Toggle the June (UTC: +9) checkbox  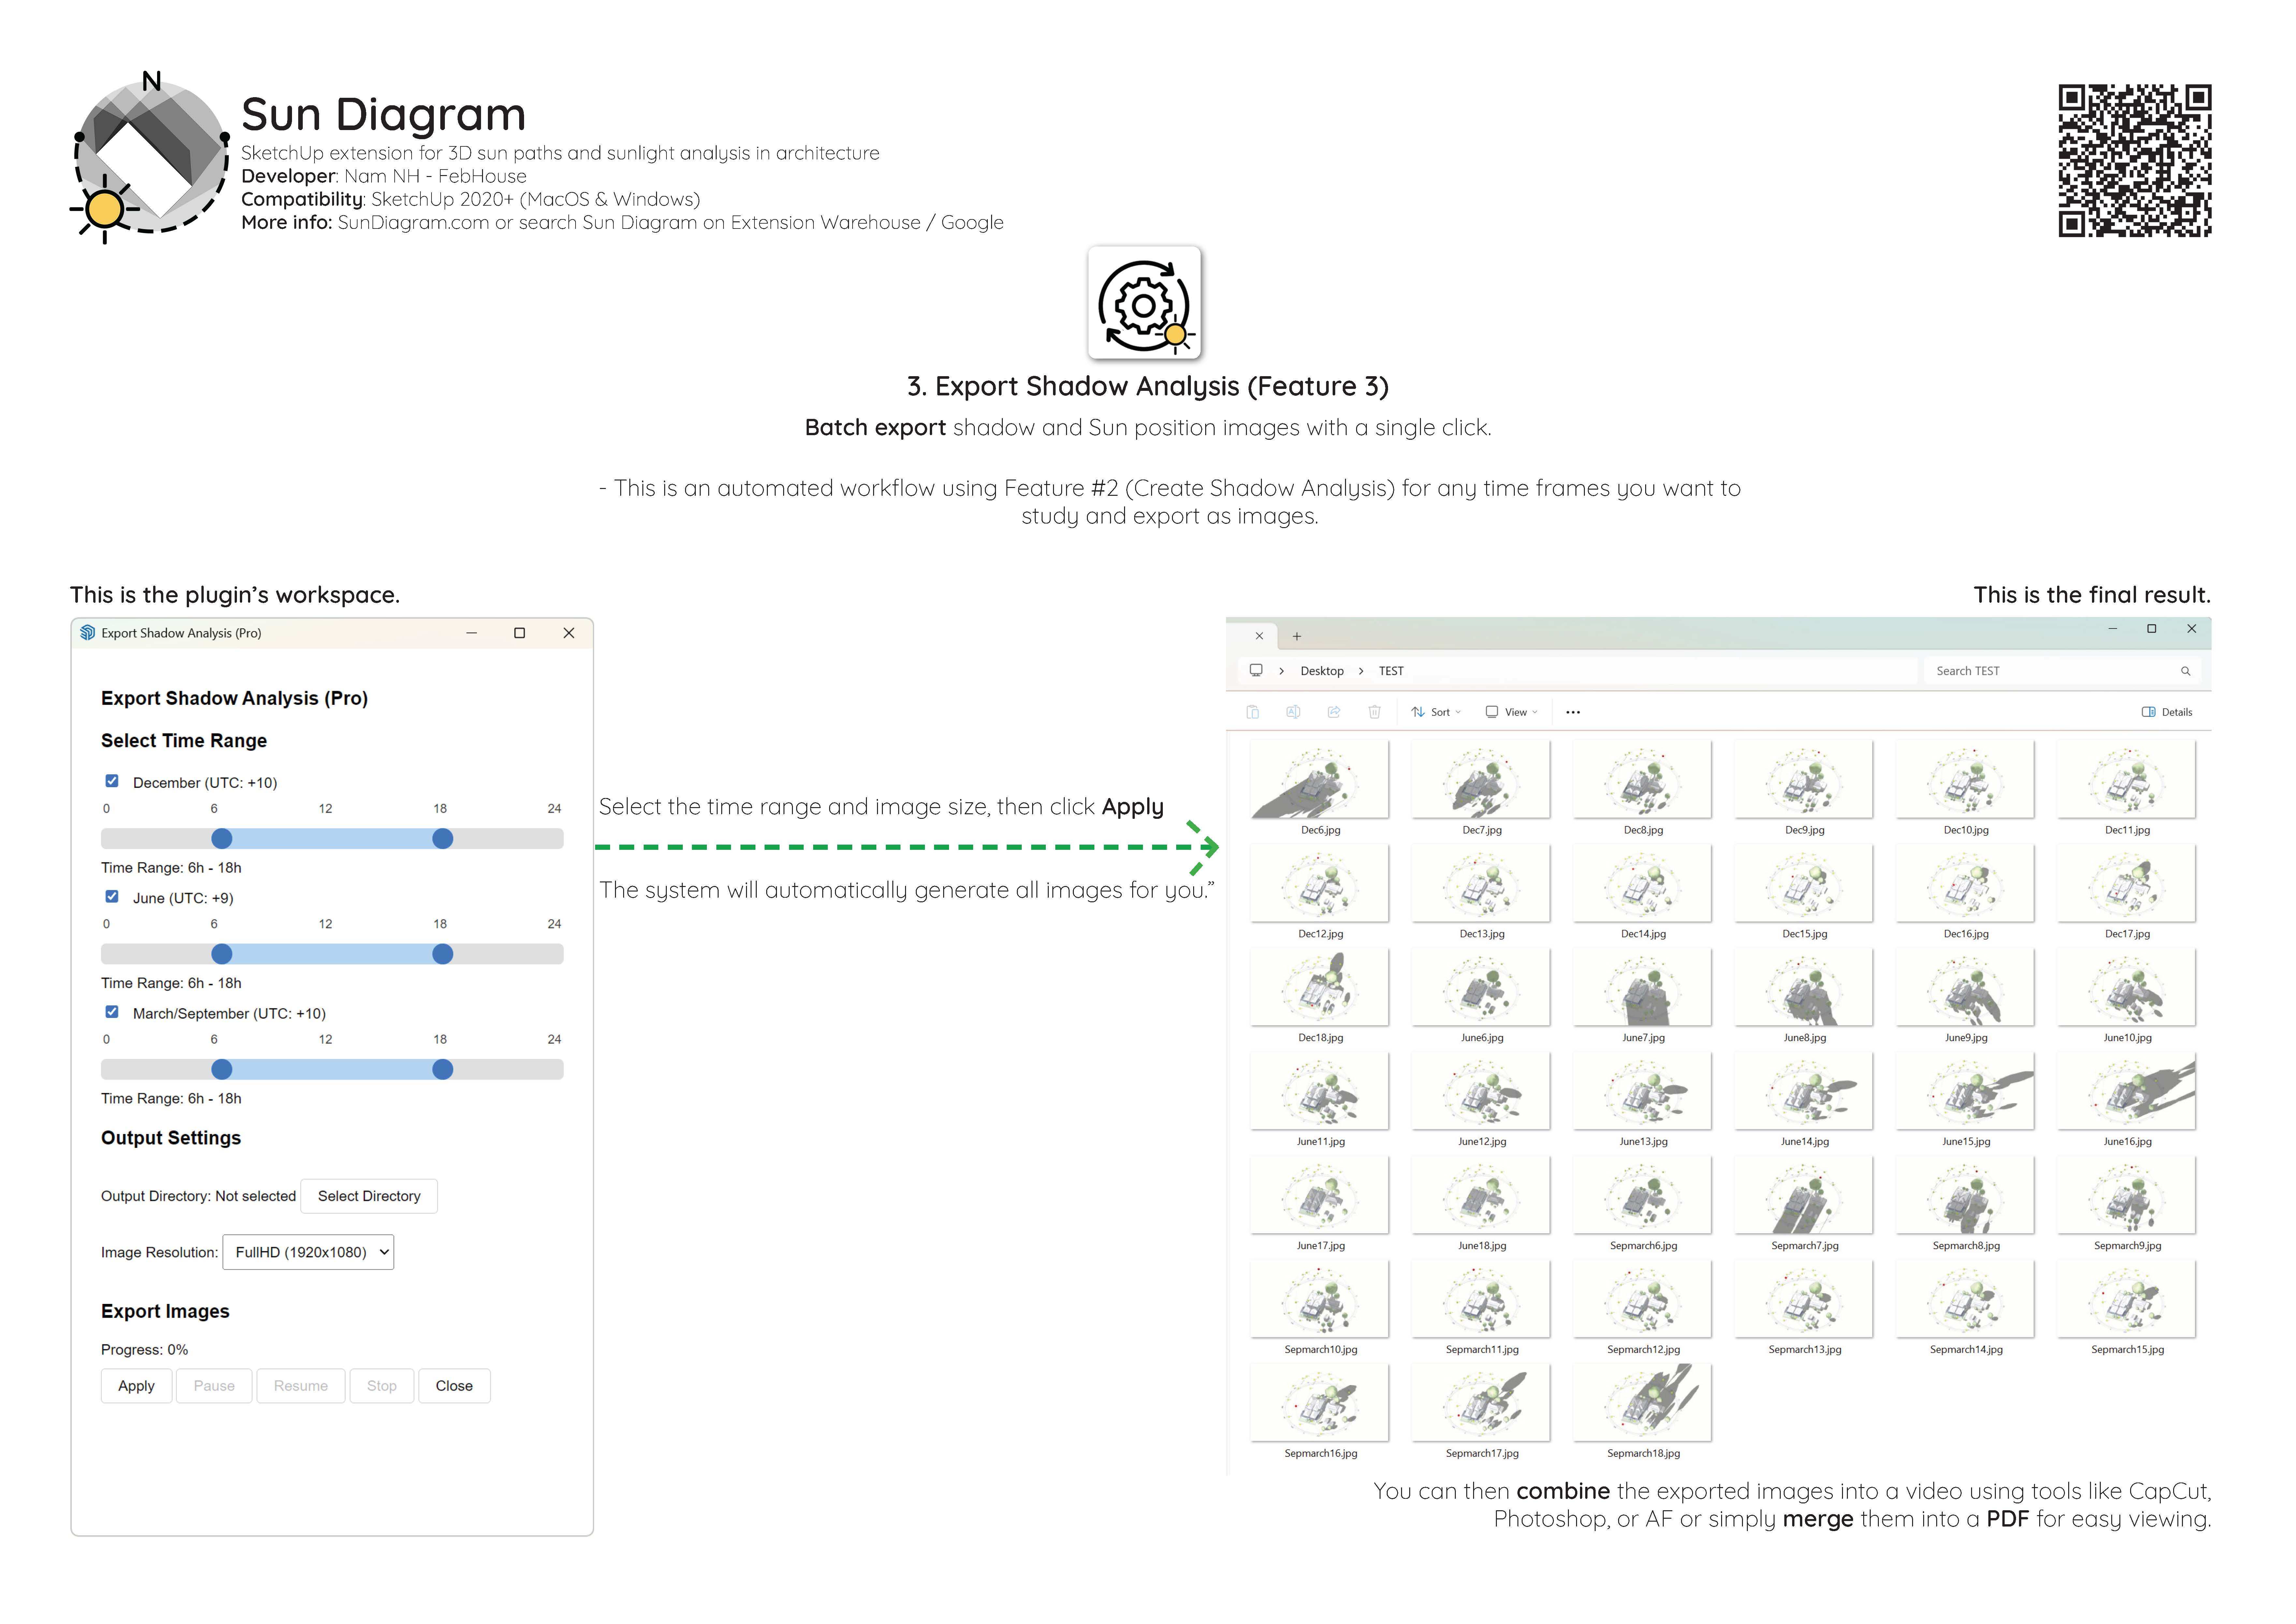click(112, 896)
